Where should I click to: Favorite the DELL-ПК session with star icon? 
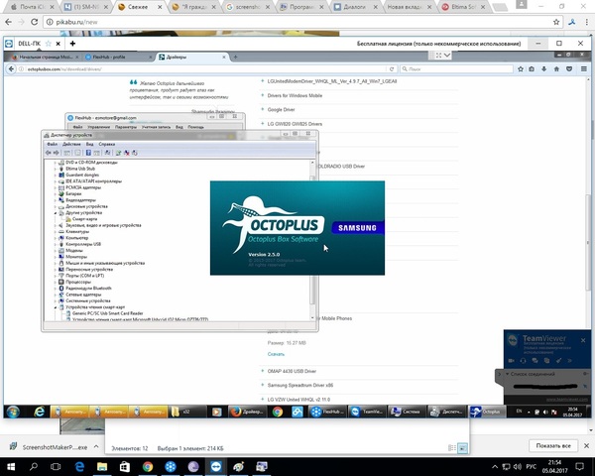click(x=49, y=44)
